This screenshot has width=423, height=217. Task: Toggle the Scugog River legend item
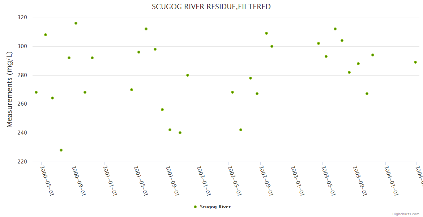(215, 207)
